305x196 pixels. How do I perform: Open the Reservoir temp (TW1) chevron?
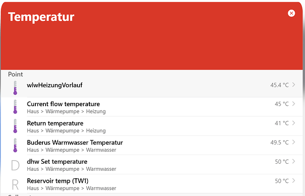[294, 181]
